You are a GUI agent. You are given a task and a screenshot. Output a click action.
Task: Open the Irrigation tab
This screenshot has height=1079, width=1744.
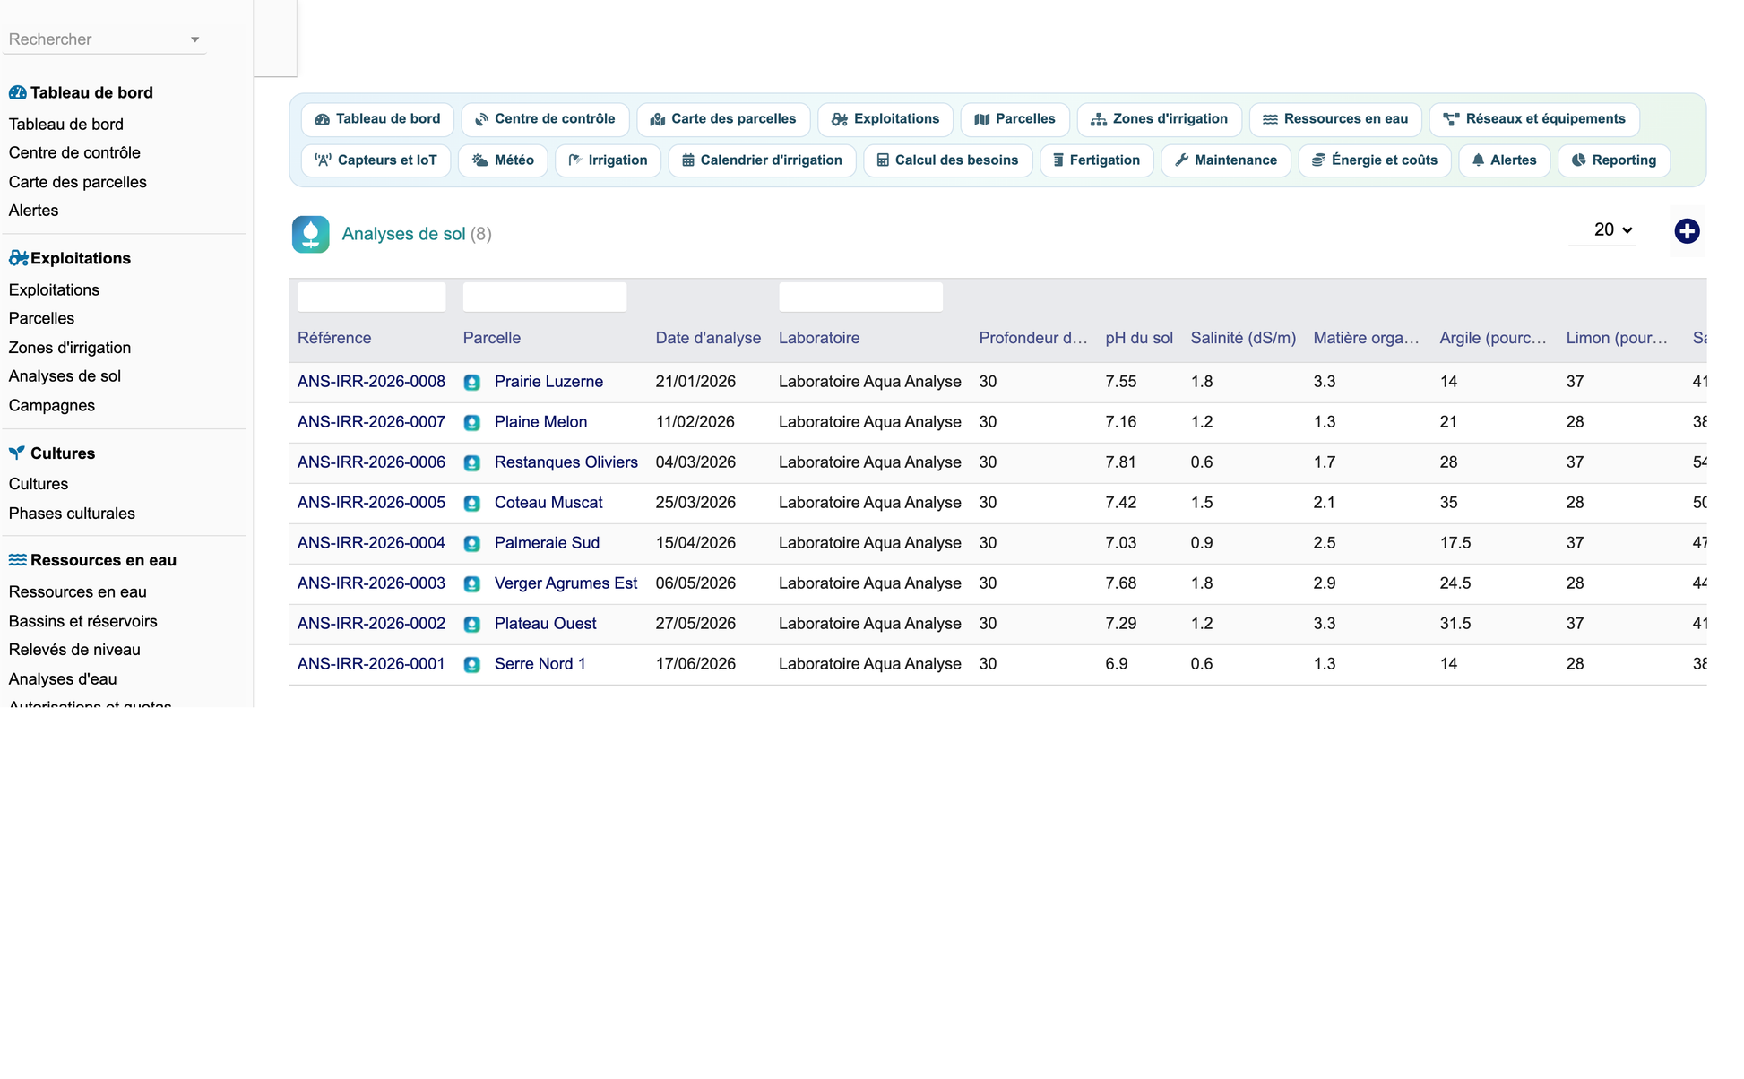point(608,160)
